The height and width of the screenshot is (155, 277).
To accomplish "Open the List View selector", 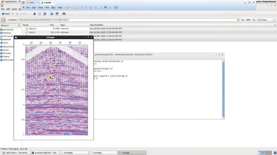I will click(266, 20).
